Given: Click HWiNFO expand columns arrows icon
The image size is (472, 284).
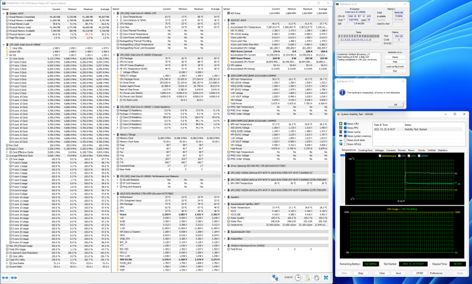Looking at the screenshot, I should point(5,278).
